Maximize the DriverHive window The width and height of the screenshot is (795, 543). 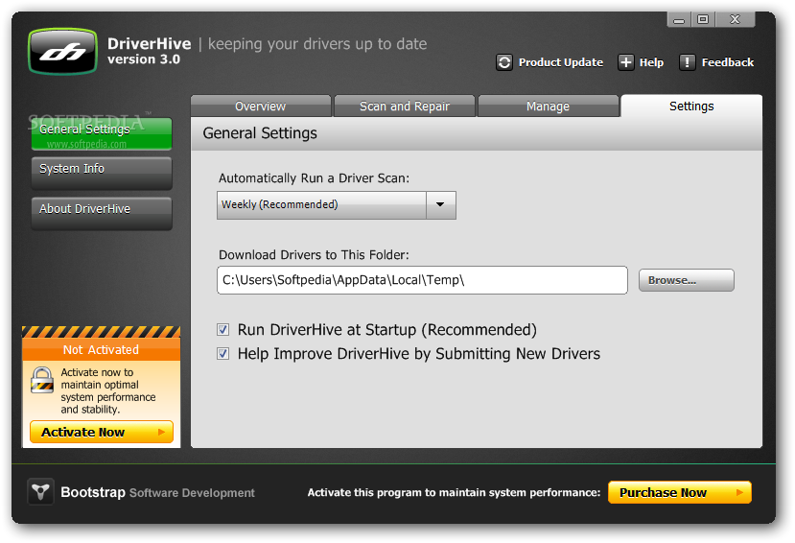coord(703,20)
